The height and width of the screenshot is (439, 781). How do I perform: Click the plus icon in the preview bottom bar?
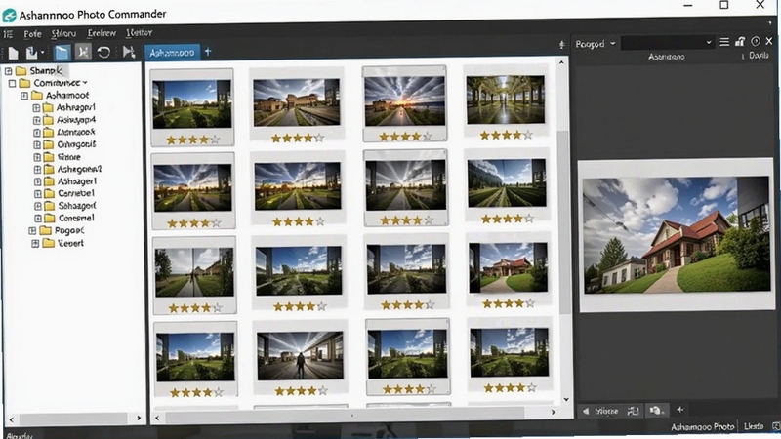tap(679, 409)
